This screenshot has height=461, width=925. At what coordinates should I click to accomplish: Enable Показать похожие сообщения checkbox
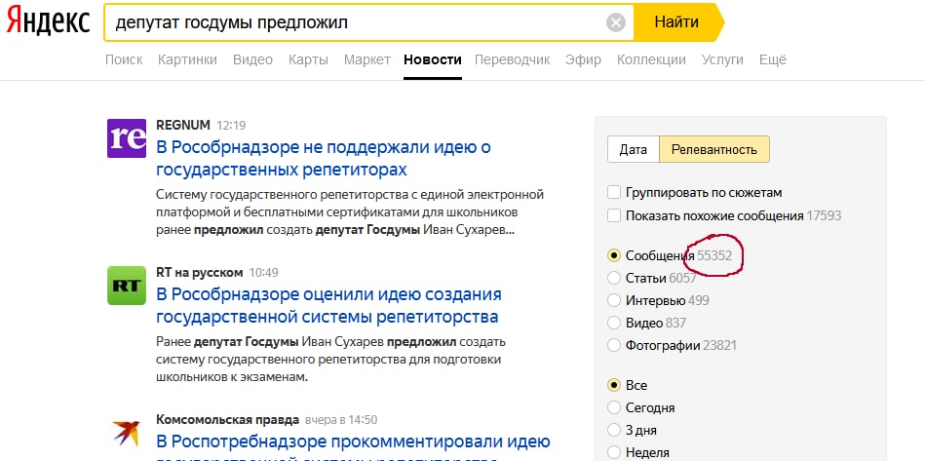[x=614, y=215]
